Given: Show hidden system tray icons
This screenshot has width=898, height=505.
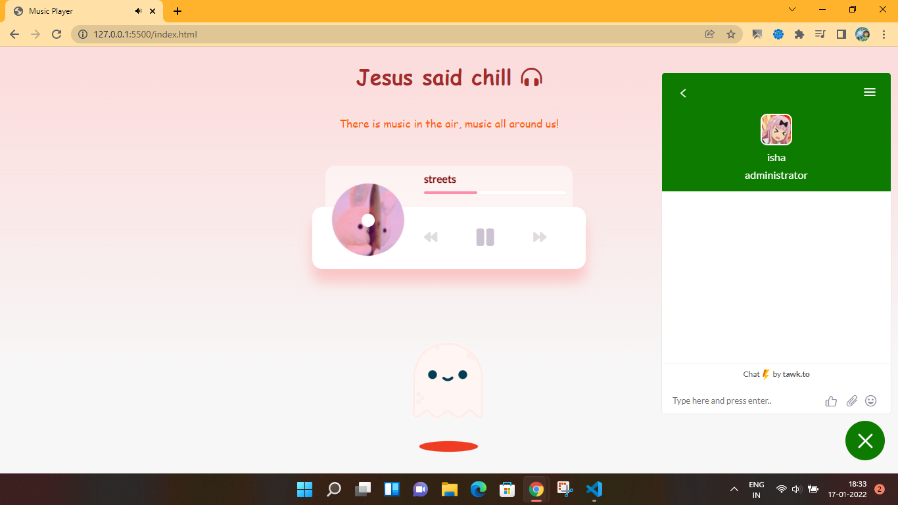Looking at the screenshot, I should (734, 489).
